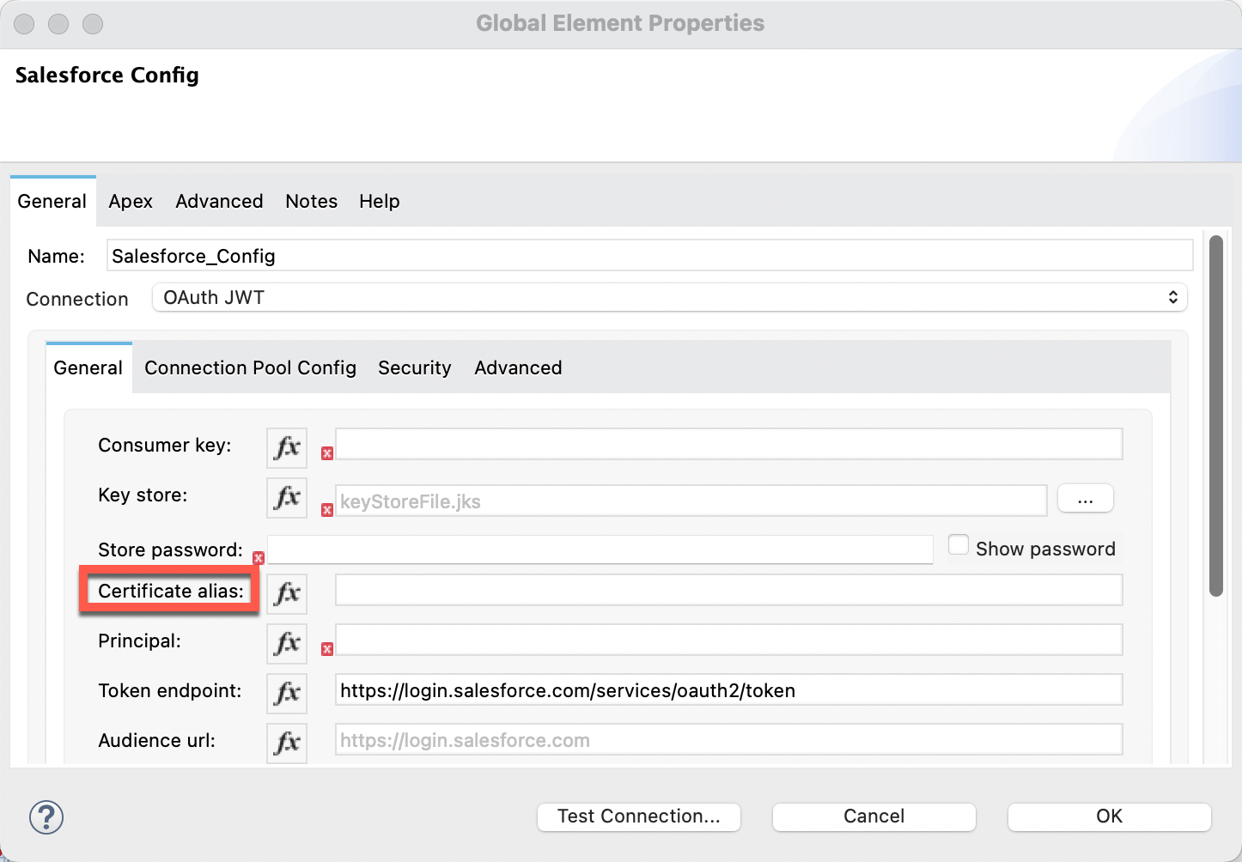Switch Principal field to fx expression
1242x862 pixels.
point(287,643)
